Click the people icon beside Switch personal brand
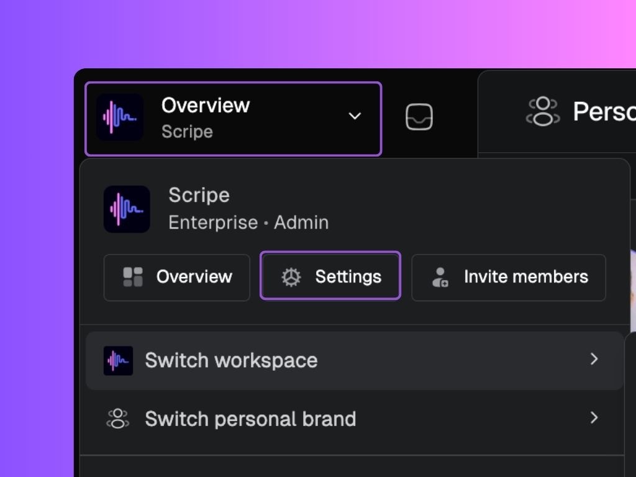Image resolution: width=636 pixels, height=477 pixels. 117,419
